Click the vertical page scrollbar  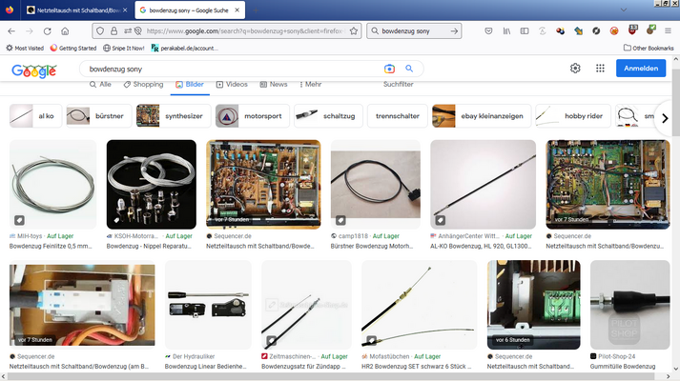pyautogui.click(x=675, y=214)
